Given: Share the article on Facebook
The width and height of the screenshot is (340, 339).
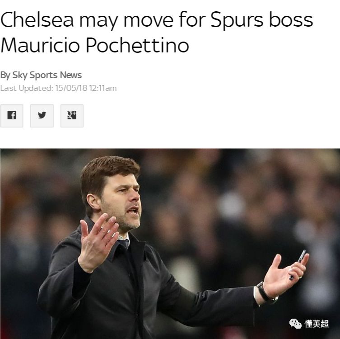Looking at the screenshot, I should 12,116.
